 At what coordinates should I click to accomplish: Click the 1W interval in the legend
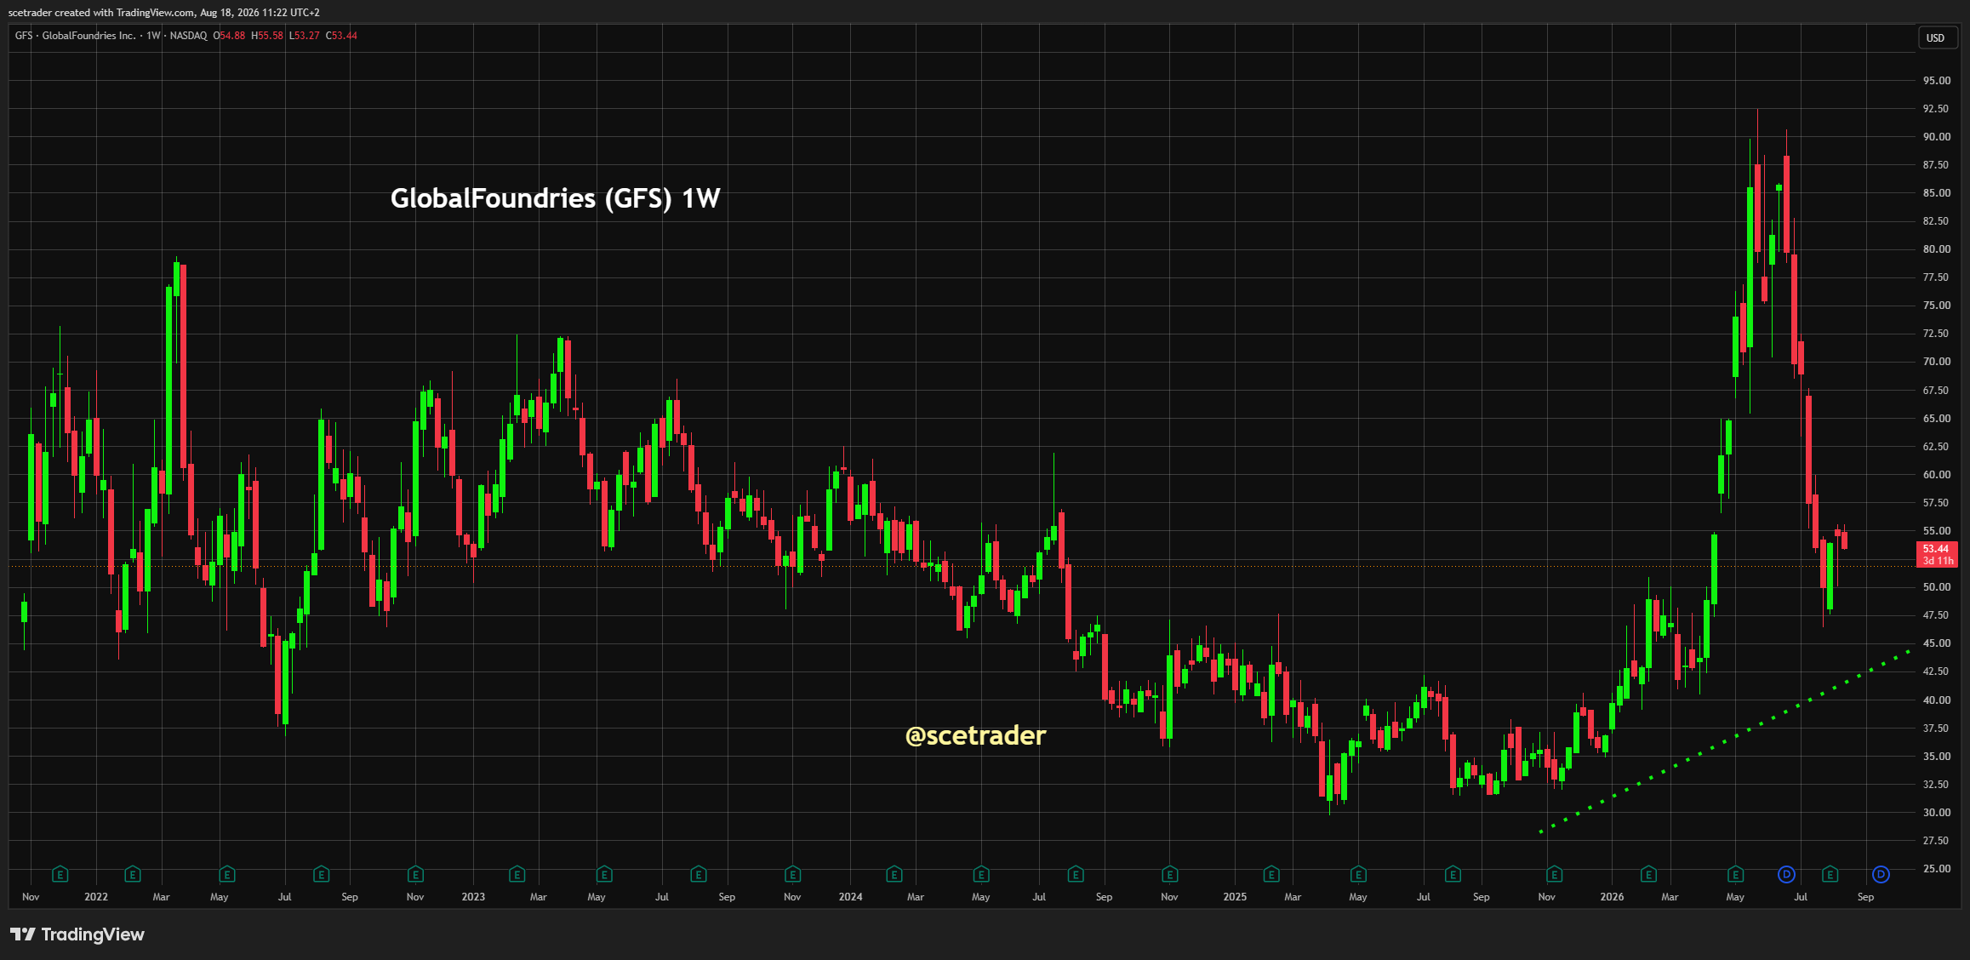(x=153, y=36)
